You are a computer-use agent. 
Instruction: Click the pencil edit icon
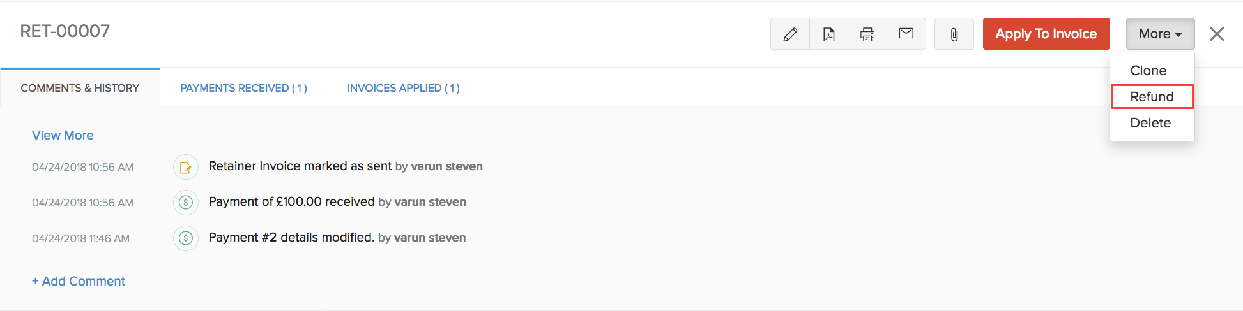(790, 34)
